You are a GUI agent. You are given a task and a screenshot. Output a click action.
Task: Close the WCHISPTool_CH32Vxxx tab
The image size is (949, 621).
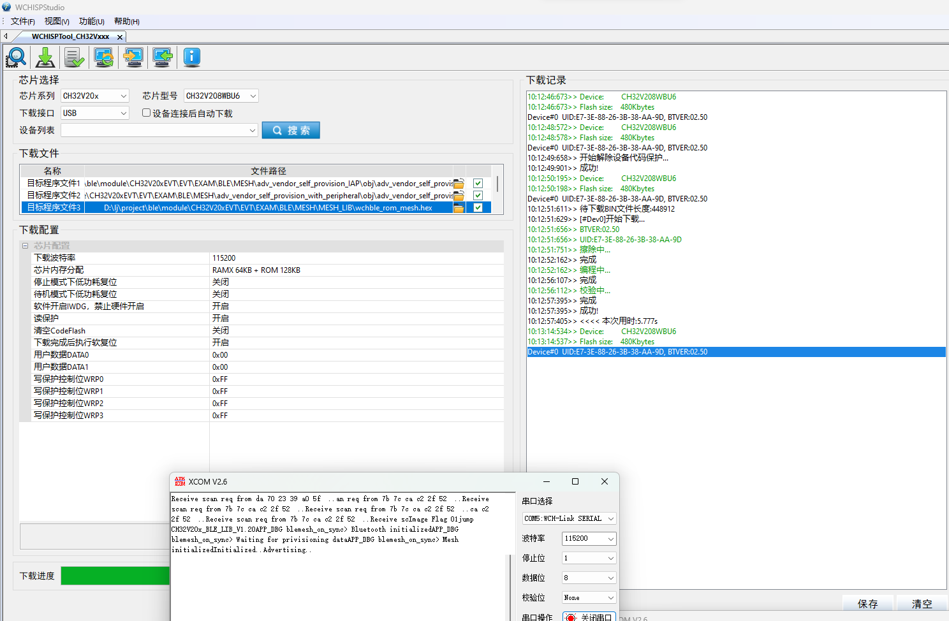(x=120, y=37)
